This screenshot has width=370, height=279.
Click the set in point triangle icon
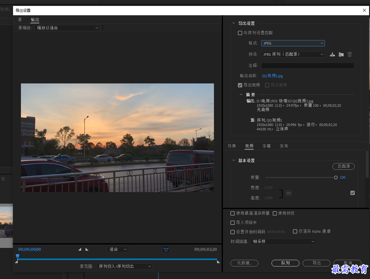[x=80, y=249]
